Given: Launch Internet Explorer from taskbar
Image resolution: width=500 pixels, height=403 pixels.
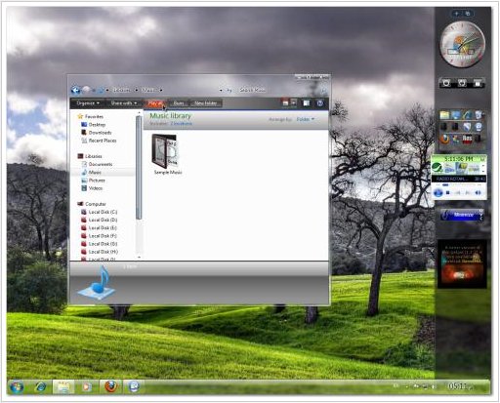Looking at the screenshot, I should pyautogui.click(x=40, y=386).
